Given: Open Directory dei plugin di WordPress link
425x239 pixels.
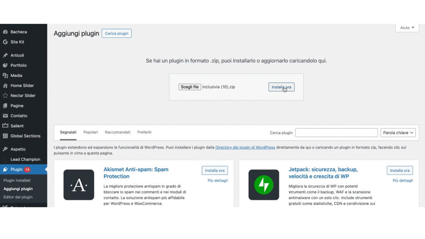Looking at the screenshot, I should tap(245, 147).
